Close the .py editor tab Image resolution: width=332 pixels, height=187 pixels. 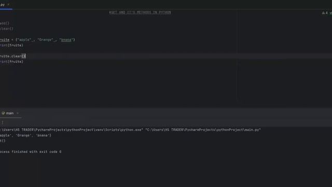[8, 5]
